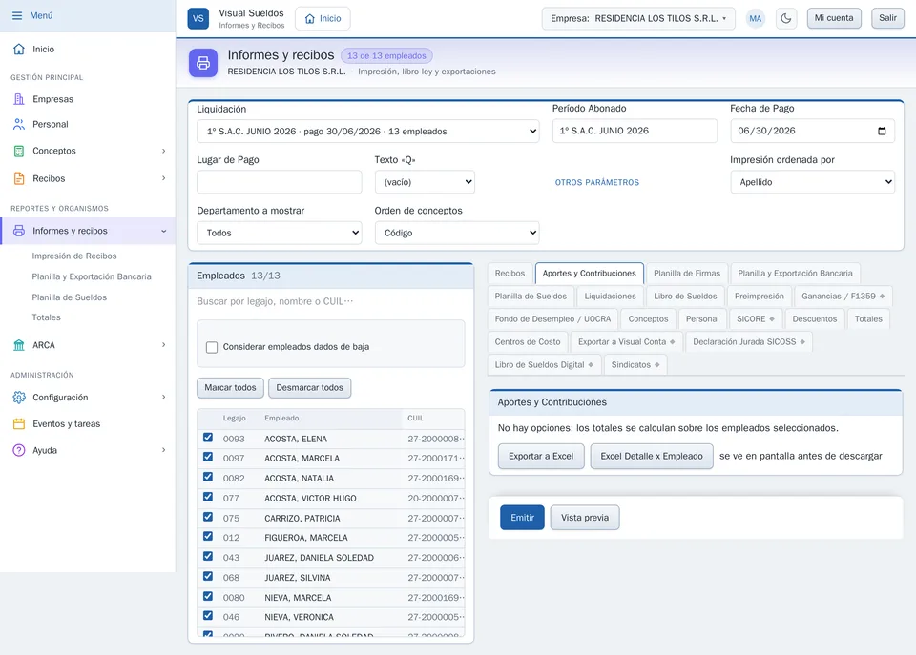The height and width of the screenshot is (655, 916).
Task: Click the Personal people icon
Action: point(19,124)
